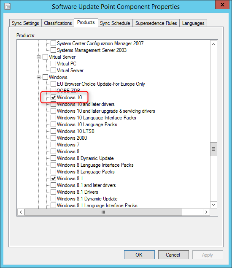232x268 pixels.
Task: Click the vertical scrollbar down arrow
Action: click(213, 205)
